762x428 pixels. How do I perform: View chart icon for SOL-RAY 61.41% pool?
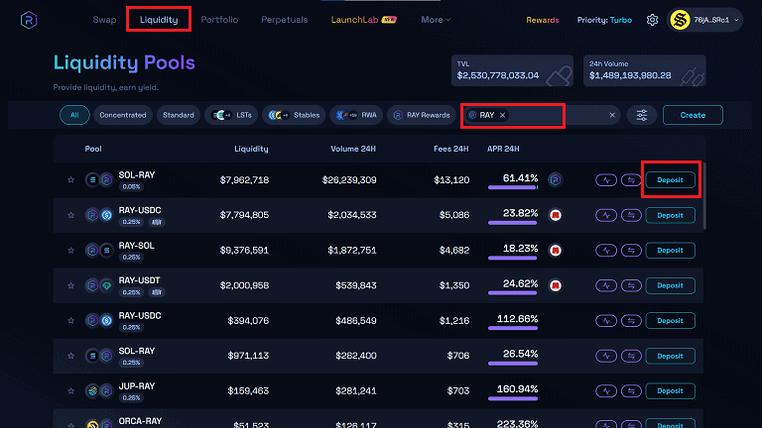pyautogui.click(x=606, y=180)
